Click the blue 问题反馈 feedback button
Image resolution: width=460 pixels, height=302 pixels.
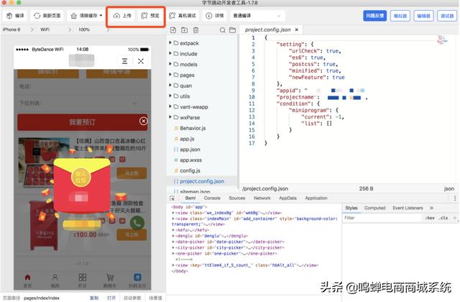374,16
